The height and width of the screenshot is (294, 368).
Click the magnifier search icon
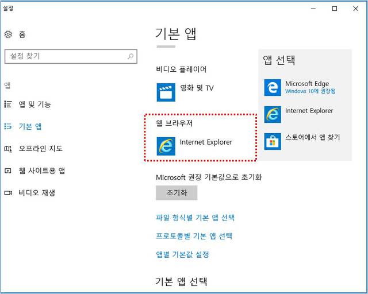coord(131,56)
